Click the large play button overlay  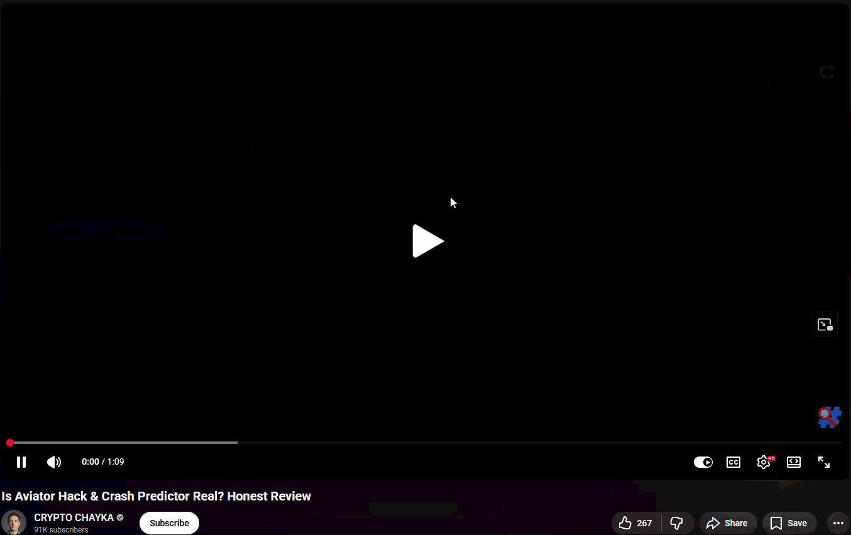[x=428, y=241]
